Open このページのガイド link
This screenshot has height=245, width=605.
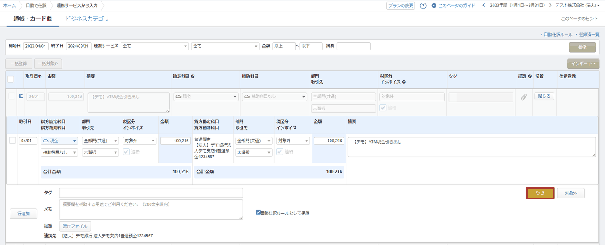pyautogui.click(x=457, y=6)
